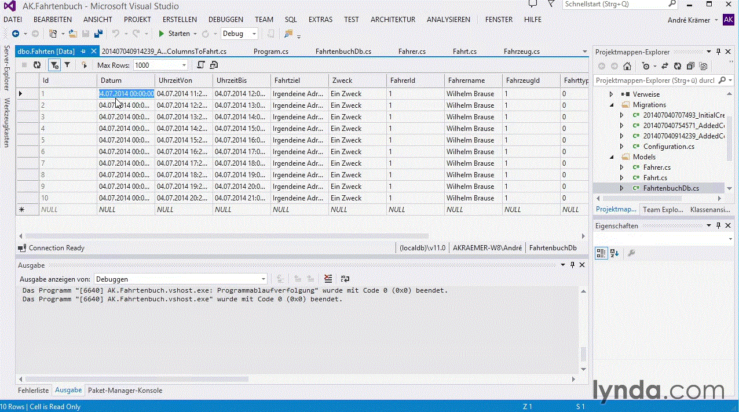Viewport: 739px width, 412px height.
Task: Switch to the Fahrt.cs document tab
Action: [464, 51]
